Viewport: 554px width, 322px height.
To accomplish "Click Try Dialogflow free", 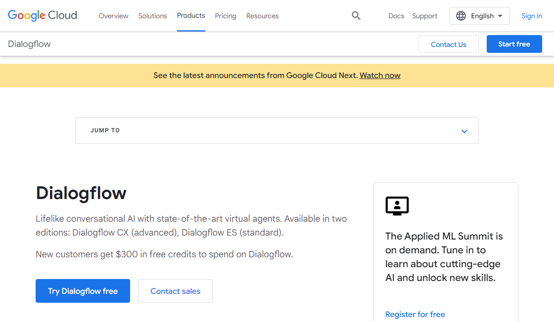I will 83,291.
